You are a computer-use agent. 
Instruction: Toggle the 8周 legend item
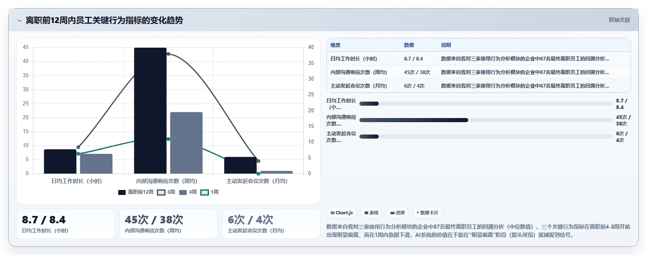pyautogui.click(x=166, y=192)
